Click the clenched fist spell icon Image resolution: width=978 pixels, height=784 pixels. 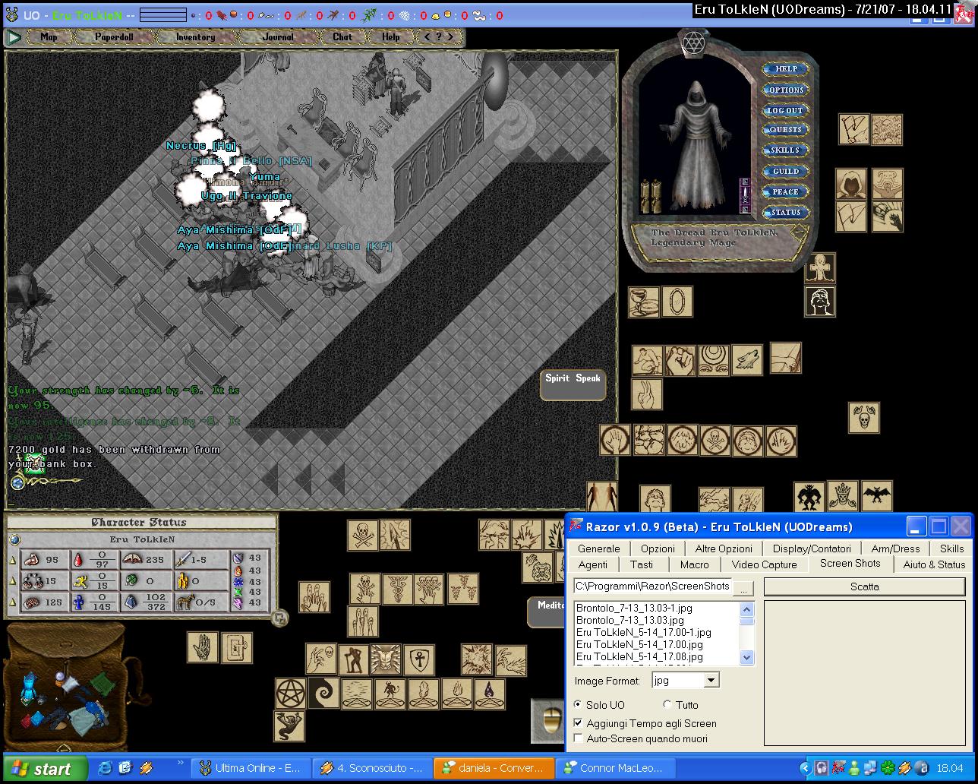click(x=680, y=360)
